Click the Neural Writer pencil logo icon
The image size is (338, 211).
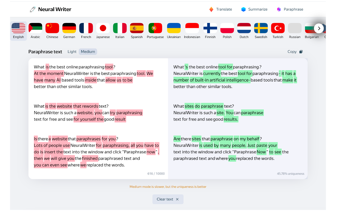tap(32, 9)
